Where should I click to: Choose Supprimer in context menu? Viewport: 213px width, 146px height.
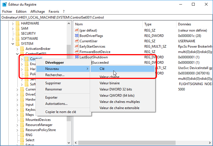pyautogui.click(x=63, y=83)
